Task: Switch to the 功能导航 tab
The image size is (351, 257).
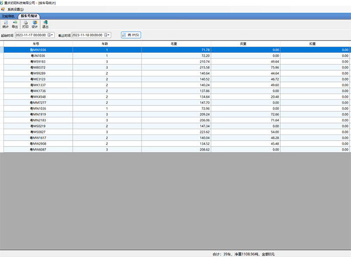Action: 9,17
